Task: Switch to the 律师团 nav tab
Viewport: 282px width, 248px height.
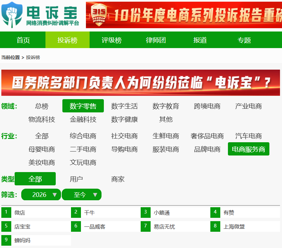Action: (156, 40)
